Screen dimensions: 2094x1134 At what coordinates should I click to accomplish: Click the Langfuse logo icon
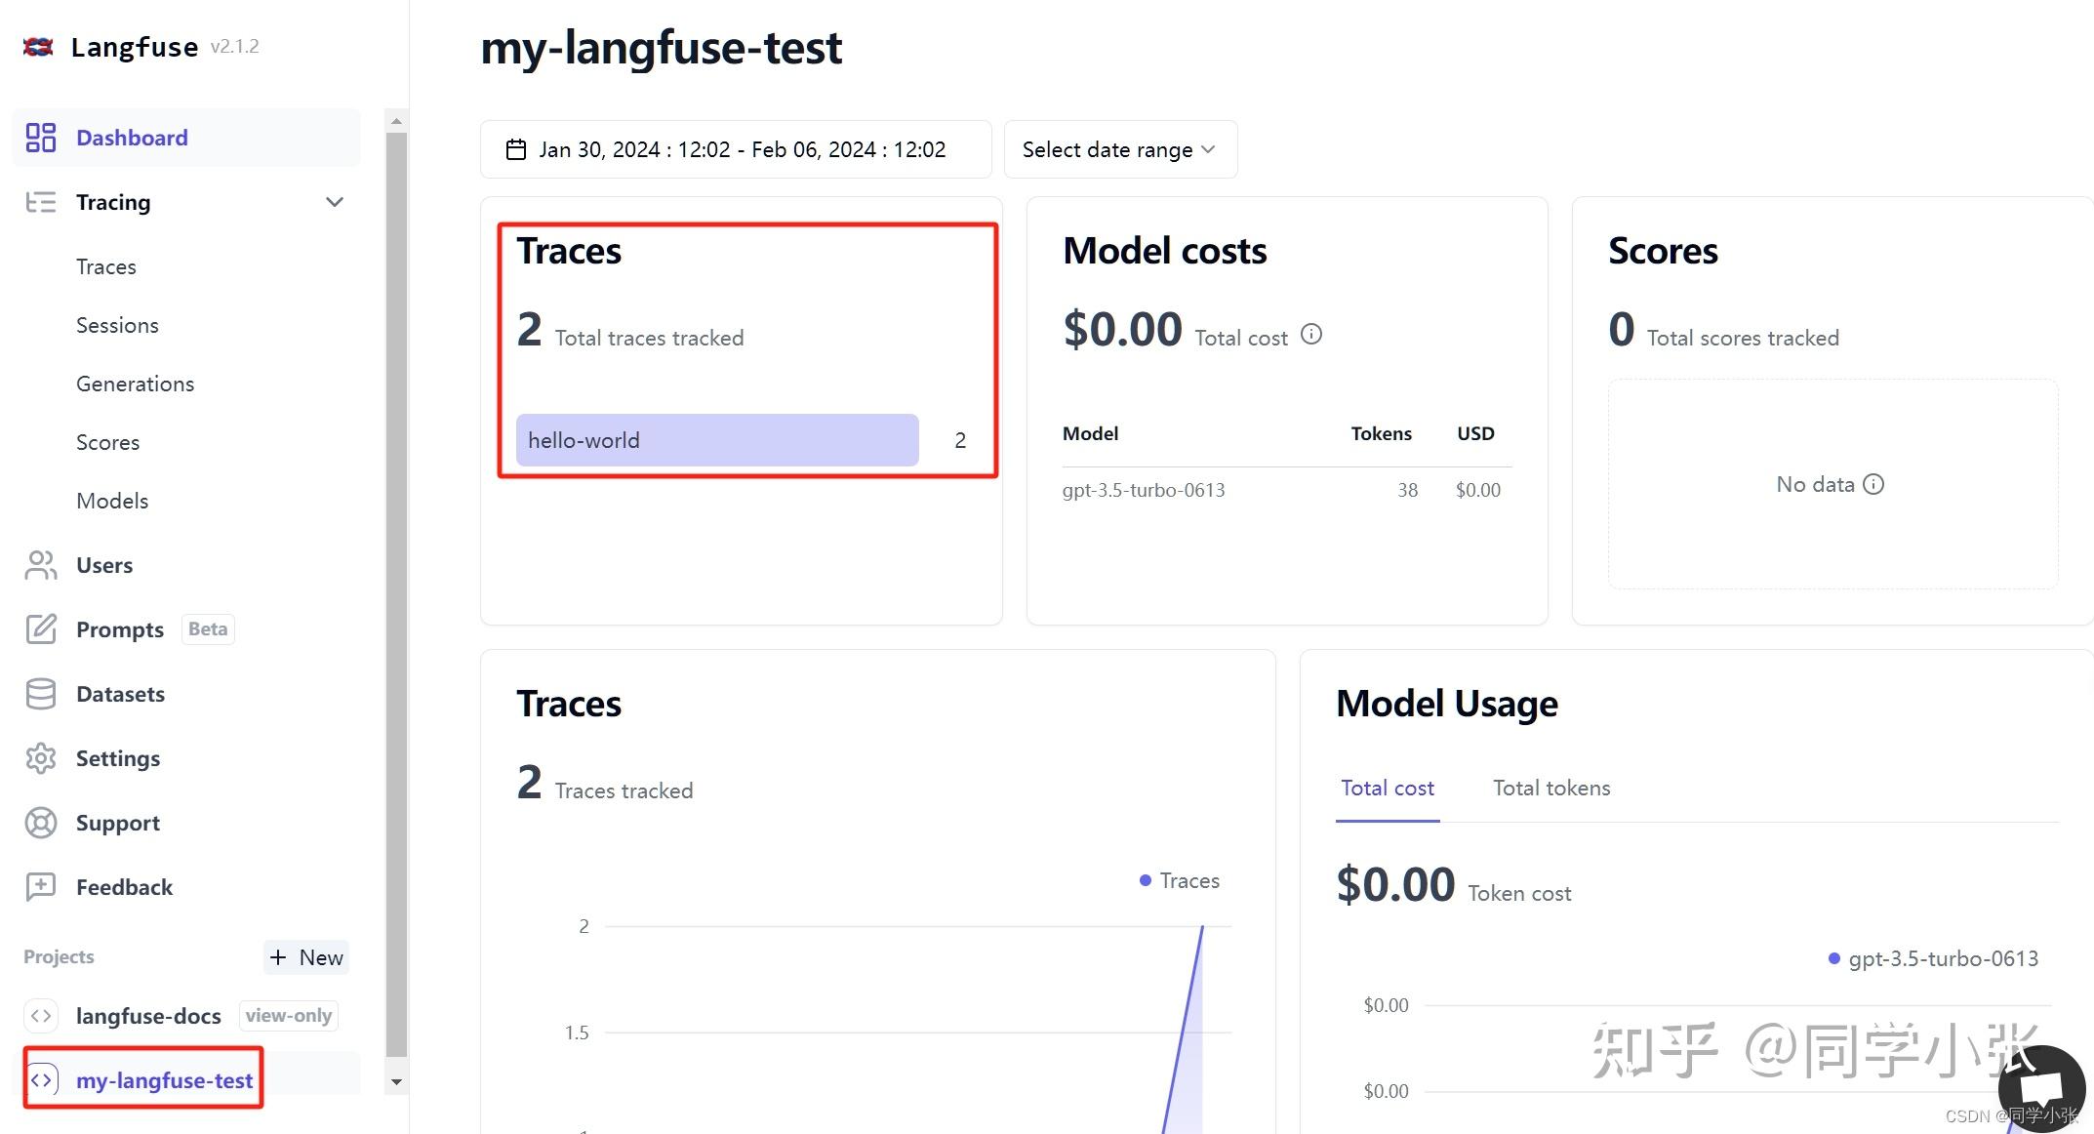[x=38, y=46]
